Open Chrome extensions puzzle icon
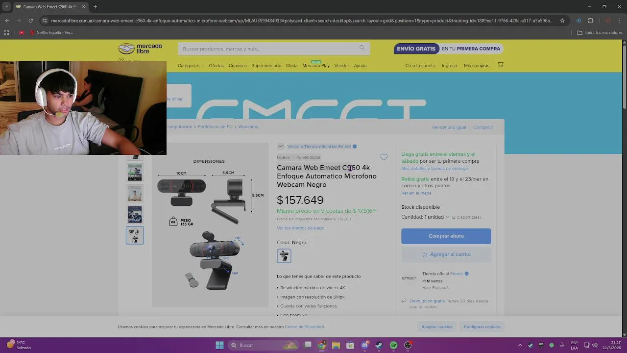 (590, 21)
